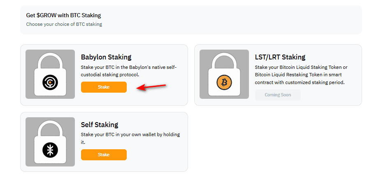Click the Get $GROW with BTC Staking title
381x180 pixels.
click(x=63, y=16)
